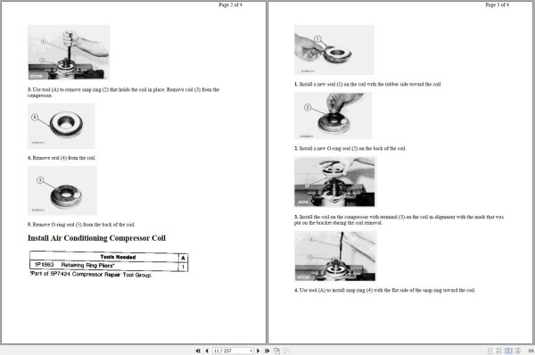Click column 'A' header cell in tools table

click(183, 258)
